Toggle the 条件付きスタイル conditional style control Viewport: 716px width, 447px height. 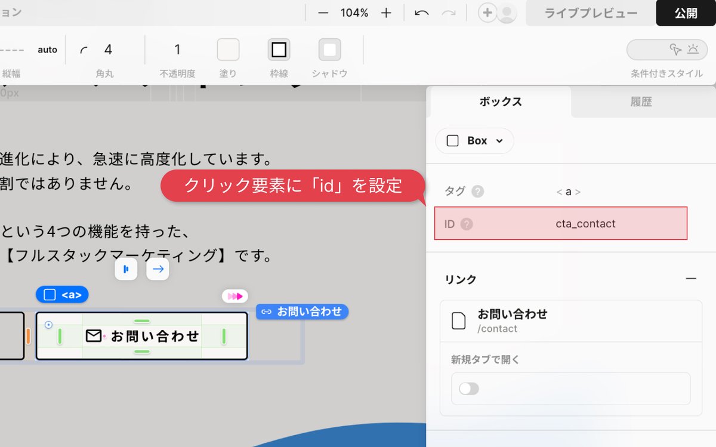click(x=666, y=50)
